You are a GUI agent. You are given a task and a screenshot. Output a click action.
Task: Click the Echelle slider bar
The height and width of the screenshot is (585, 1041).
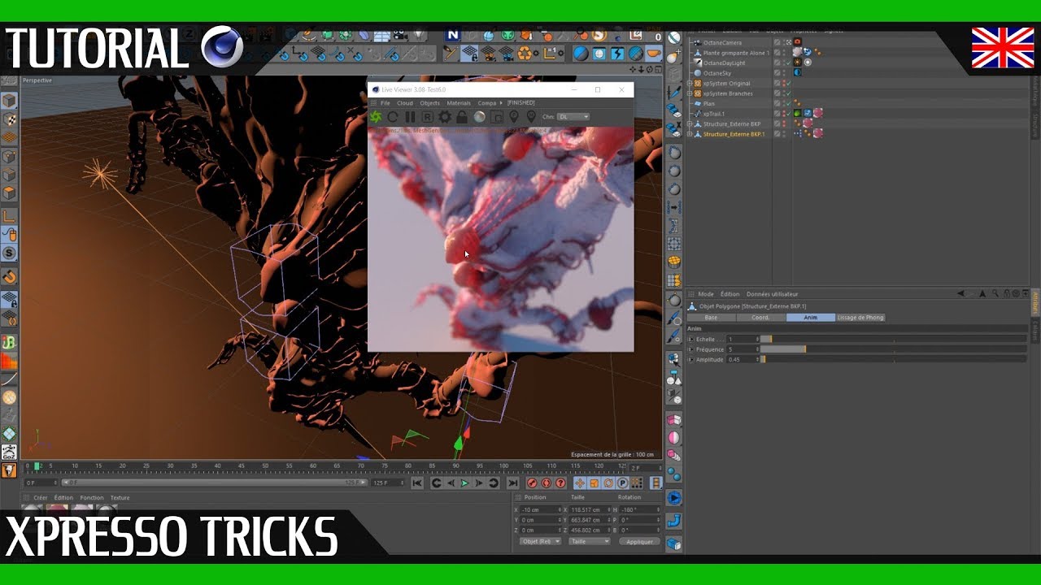click(x=893, y=339)
